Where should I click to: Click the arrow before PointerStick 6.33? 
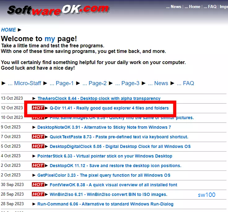pyautogui.click(x=34, y=156)
